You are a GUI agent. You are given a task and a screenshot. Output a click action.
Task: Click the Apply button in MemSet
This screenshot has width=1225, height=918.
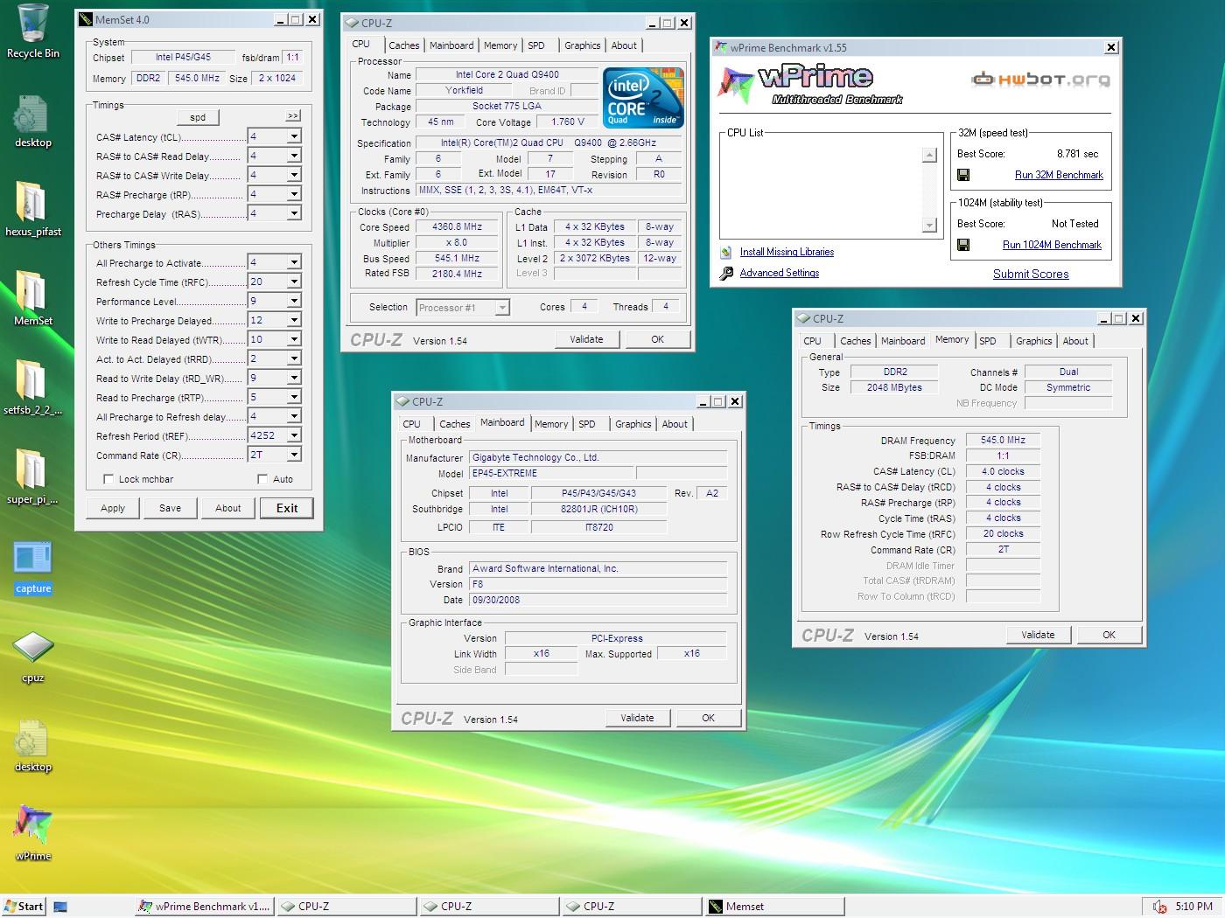tap(113, 508)
